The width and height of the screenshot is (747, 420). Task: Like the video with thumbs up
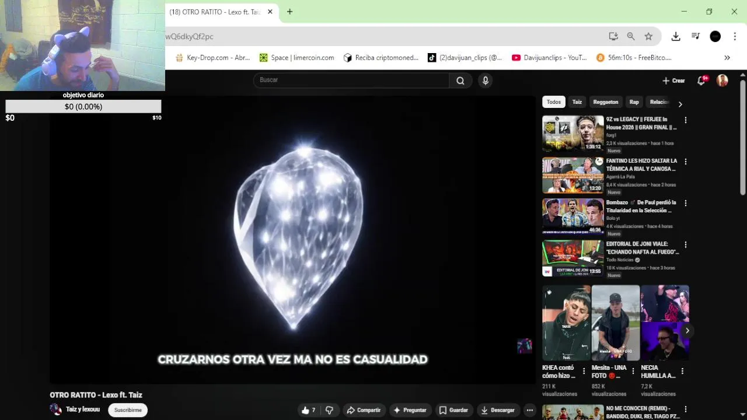tap(308, 410)
